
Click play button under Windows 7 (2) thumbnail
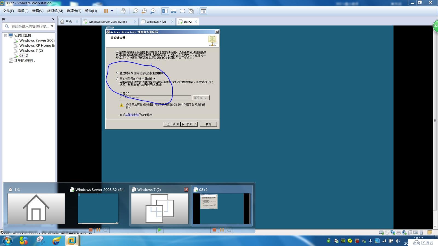(x=160, y=230)
